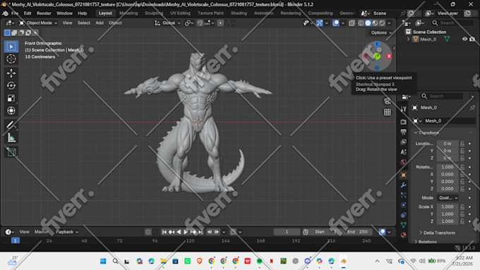This screenshot has width=480, height=270.
Task: Toggle viewport overlays
Action: (336, 23)
